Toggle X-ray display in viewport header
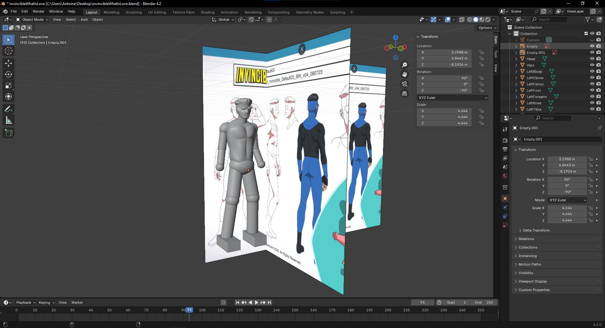 pyautogui.click(x=462, y=20)
